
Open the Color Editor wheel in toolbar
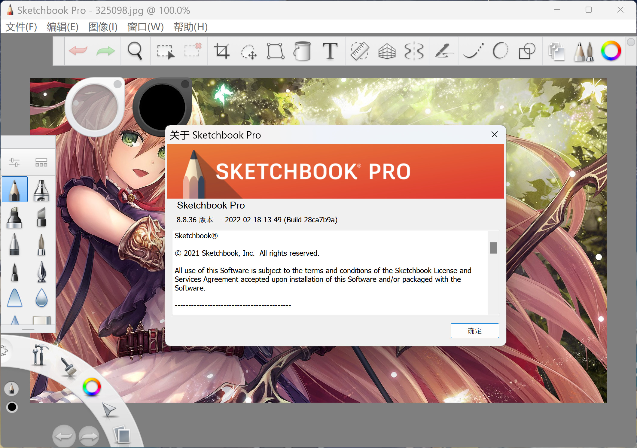611,51
